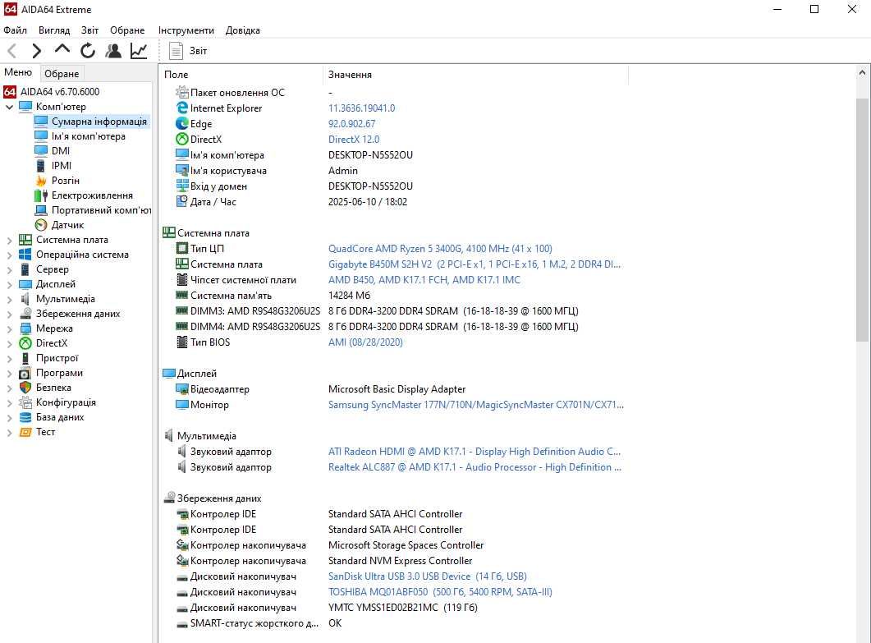The width and height of the screenshot is (871, 643).
Task: Open Інструменти menu
Action: (186, 30)
